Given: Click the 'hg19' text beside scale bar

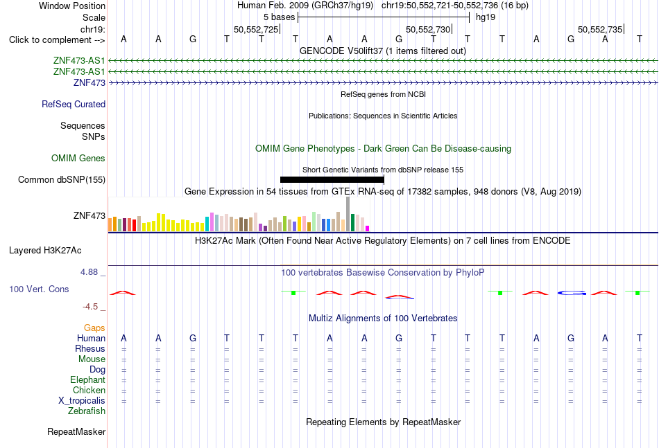Looking at the screenshot, I should point(486,17).
